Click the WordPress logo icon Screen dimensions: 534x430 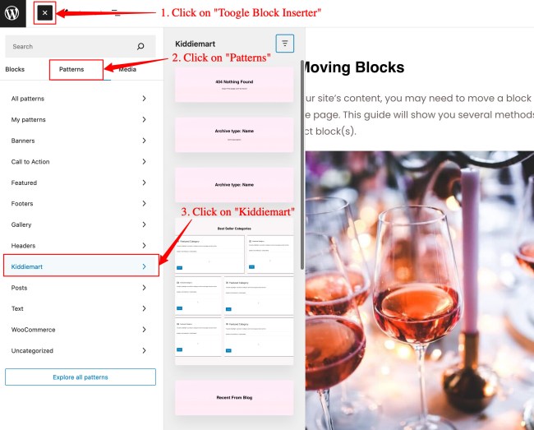point(12,13)
